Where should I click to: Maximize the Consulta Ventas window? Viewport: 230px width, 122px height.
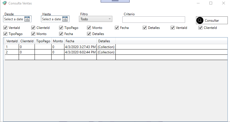pos(211,3)
